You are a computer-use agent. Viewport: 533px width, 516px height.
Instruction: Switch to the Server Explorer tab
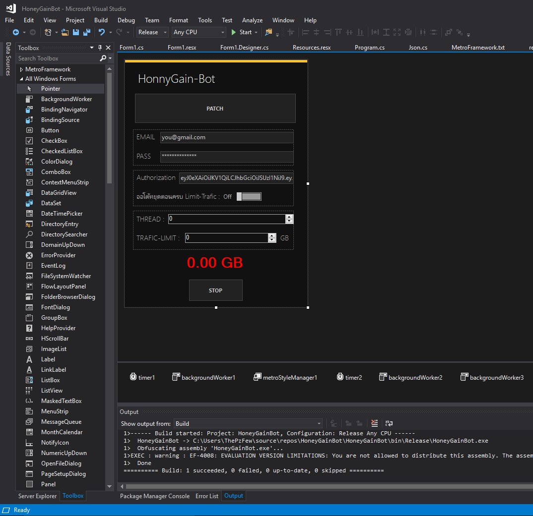37,496
